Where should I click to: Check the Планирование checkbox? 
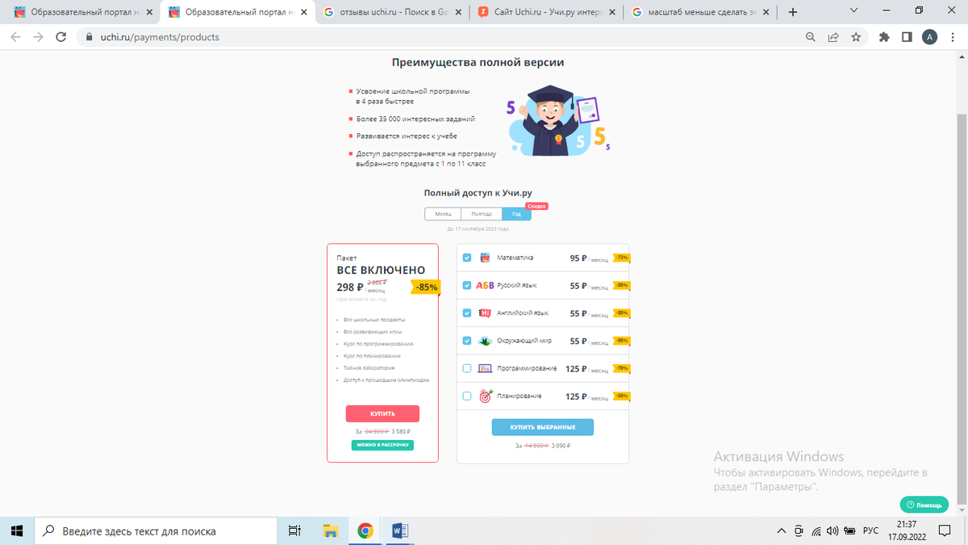(x=467, y=396)
